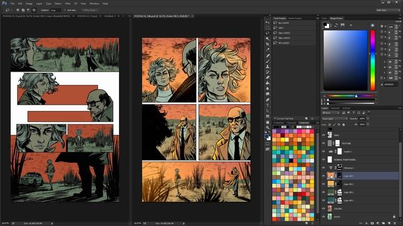Screen dimensions: 403x226
Task: Toggle the Current Tool Only checkbox
Action: [x=275, y=119]
